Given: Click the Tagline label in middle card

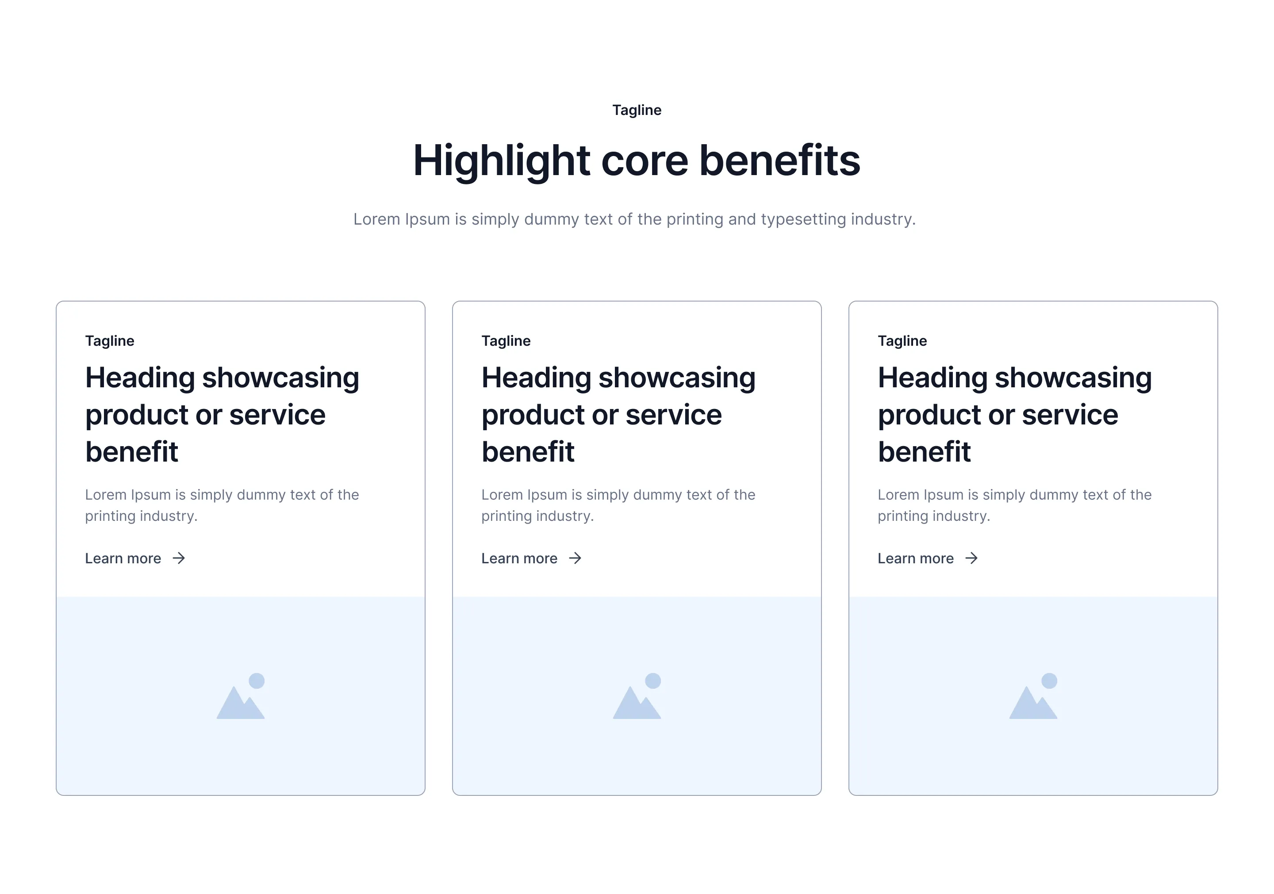Looking at the screenshot, I should coord(506,340).
